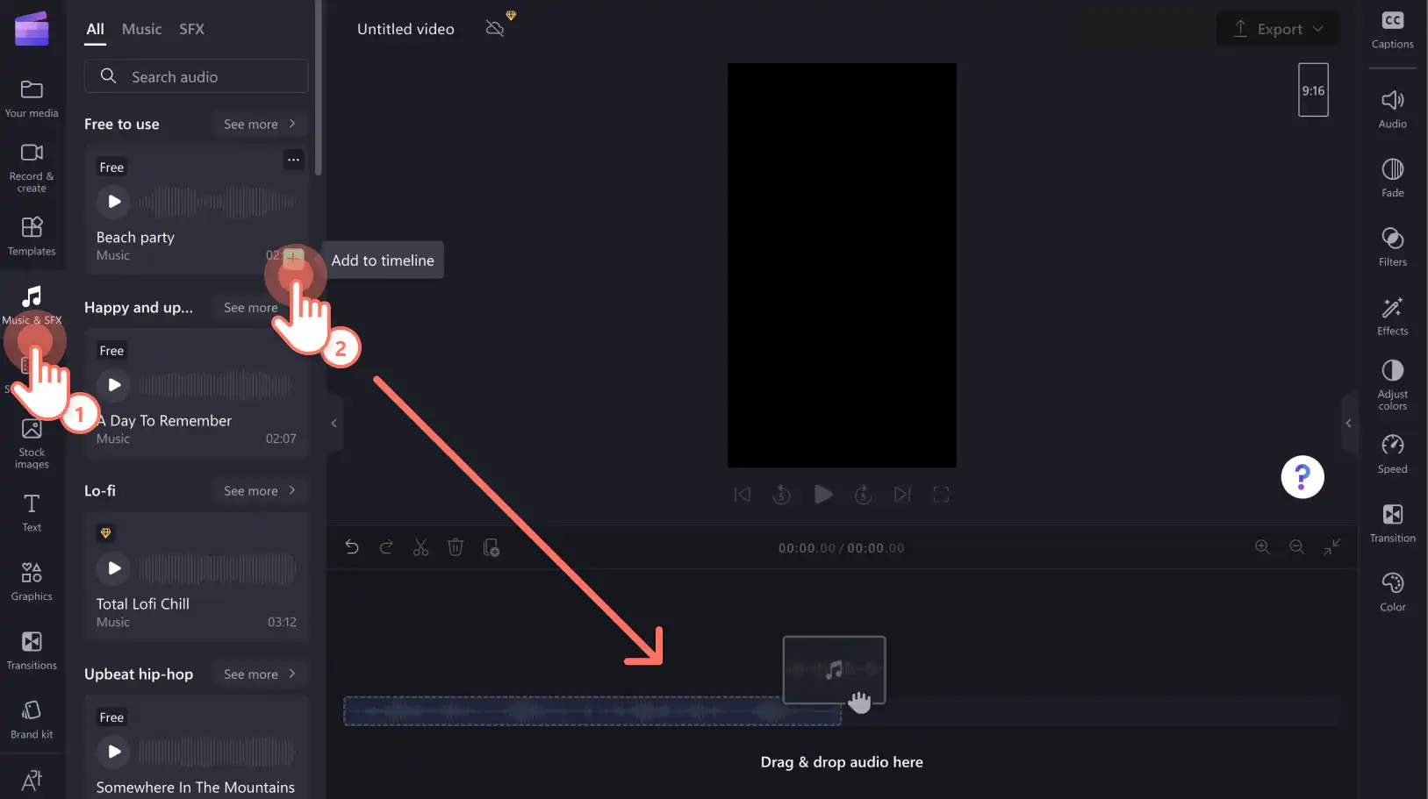Click the Search audio field
Viewport: 1428px width, 799px height.
[x=197, y=76]
